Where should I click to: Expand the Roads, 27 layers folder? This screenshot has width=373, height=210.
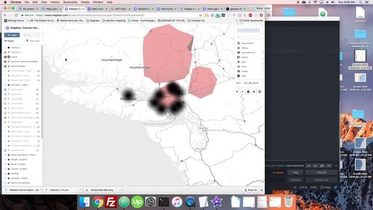(x=5, y=164)
